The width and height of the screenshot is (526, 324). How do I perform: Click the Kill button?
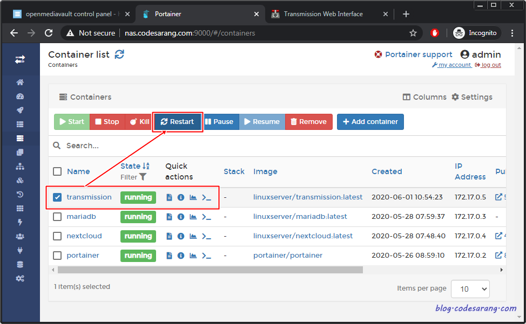click(139, 122)
